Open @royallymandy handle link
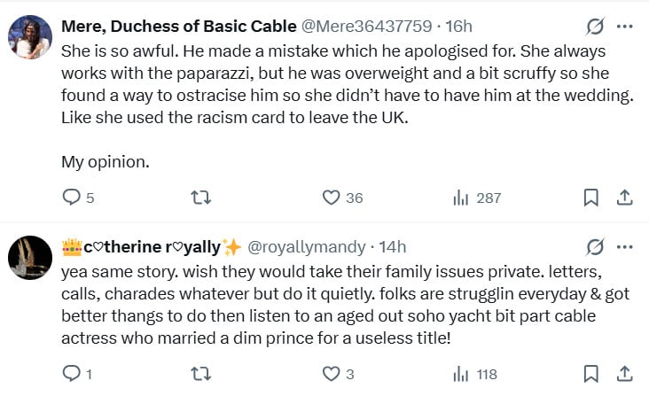The image size is (649, 396). point(306,246)
